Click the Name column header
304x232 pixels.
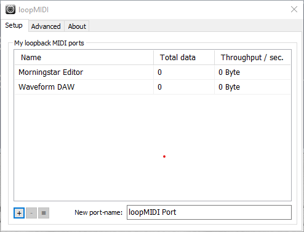(x=84, y=58)
